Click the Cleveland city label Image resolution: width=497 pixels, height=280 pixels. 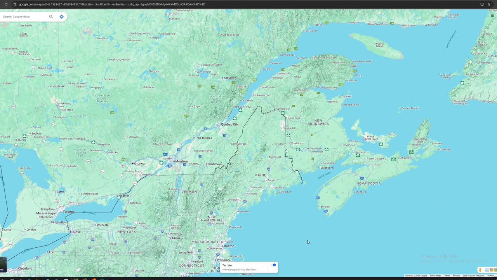tap(25, 269)
